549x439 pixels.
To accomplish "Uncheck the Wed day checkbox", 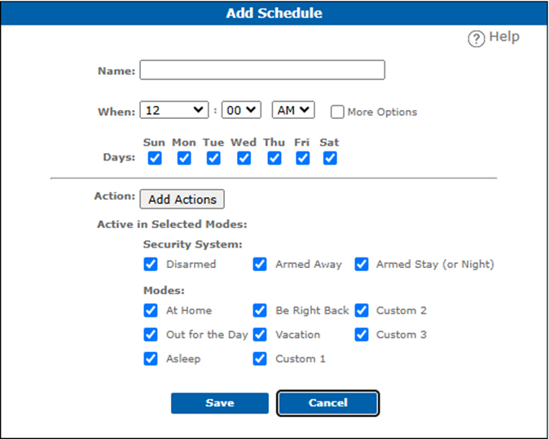I will coord(244,158).
